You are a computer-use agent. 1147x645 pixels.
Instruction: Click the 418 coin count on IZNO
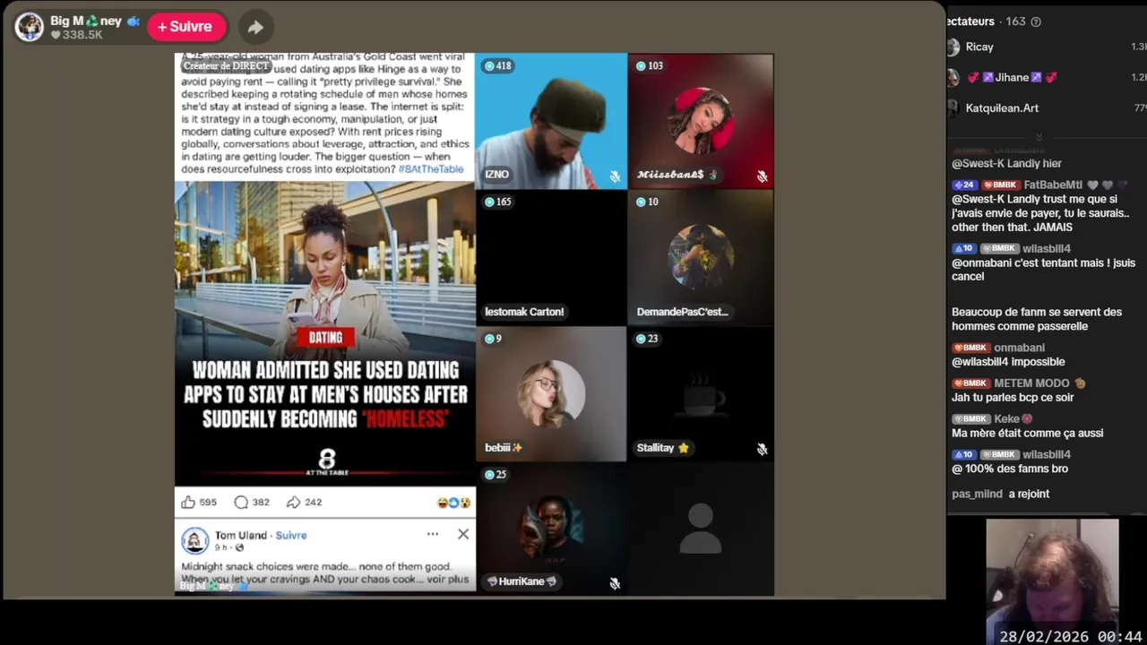(x=497, y=65)
